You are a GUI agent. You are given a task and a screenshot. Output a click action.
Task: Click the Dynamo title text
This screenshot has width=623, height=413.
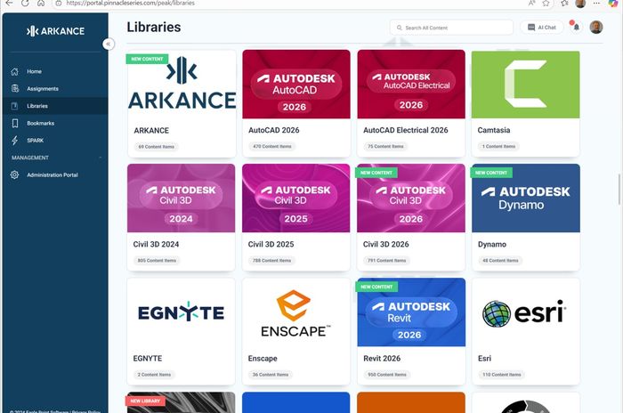coord(492,245)
